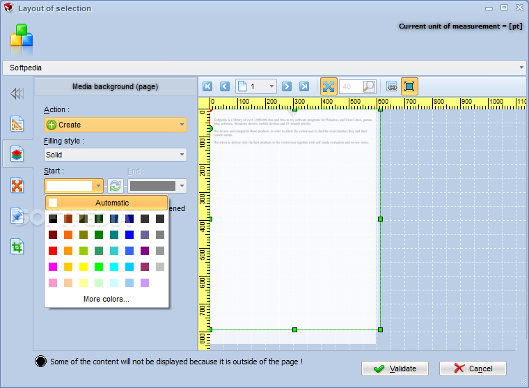The image size is (529, 388).
Task: Select the media background layers icon
Action: 17,154
